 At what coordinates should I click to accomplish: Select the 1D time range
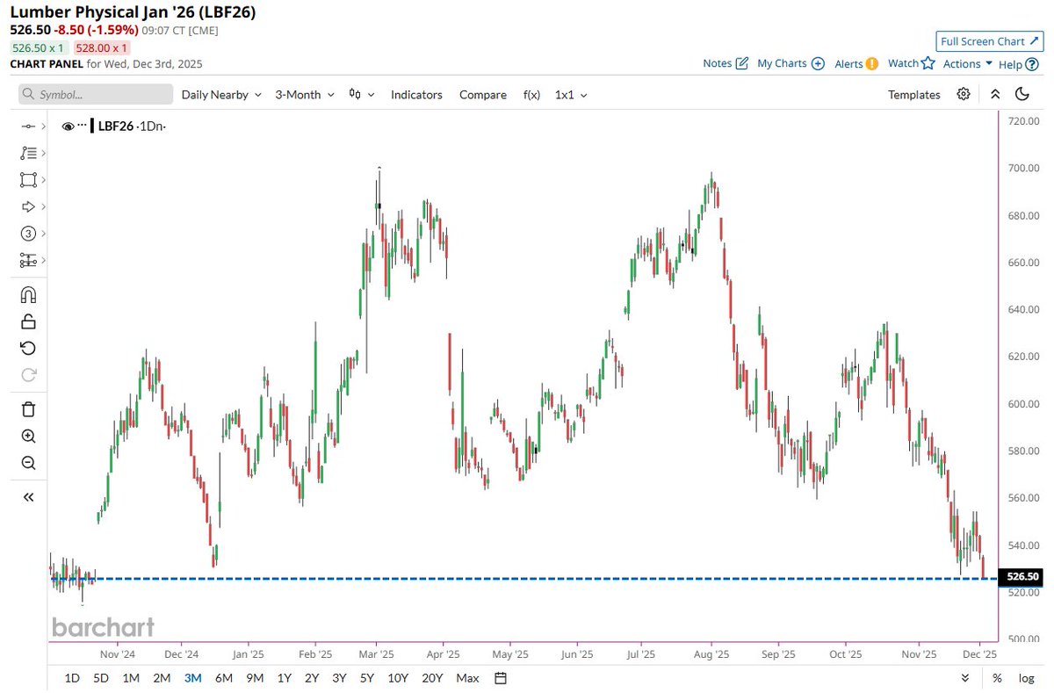(73, 677)
